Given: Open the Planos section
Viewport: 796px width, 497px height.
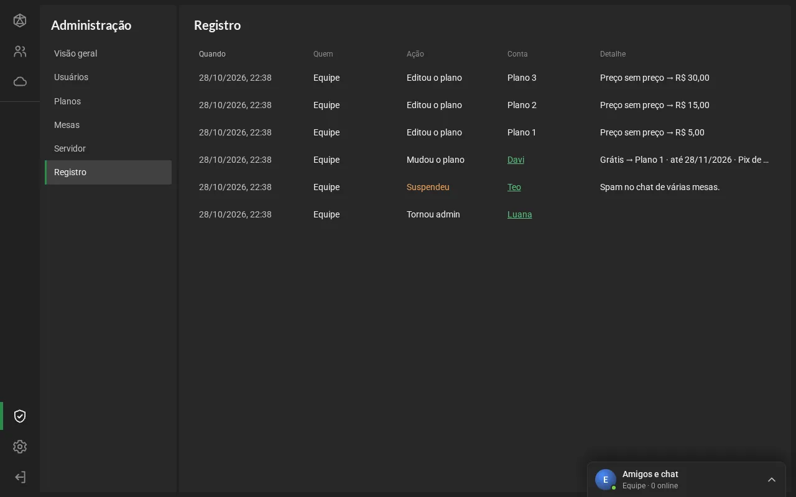Looking at the screenshot, I should tap(108, 101).
